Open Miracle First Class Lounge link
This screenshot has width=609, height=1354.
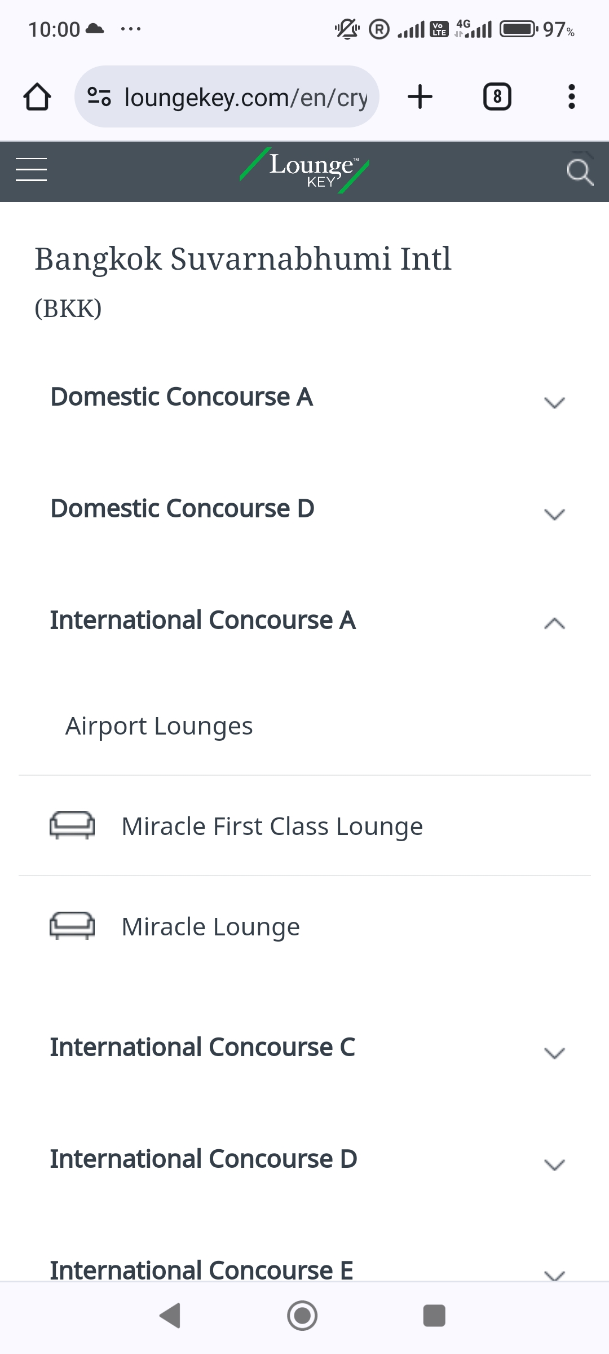[272, 827]
